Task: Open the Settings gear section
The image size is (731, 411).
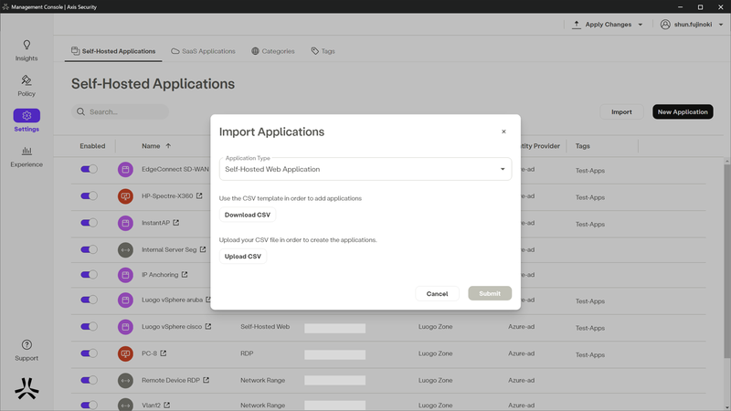Action: [26, 121]
